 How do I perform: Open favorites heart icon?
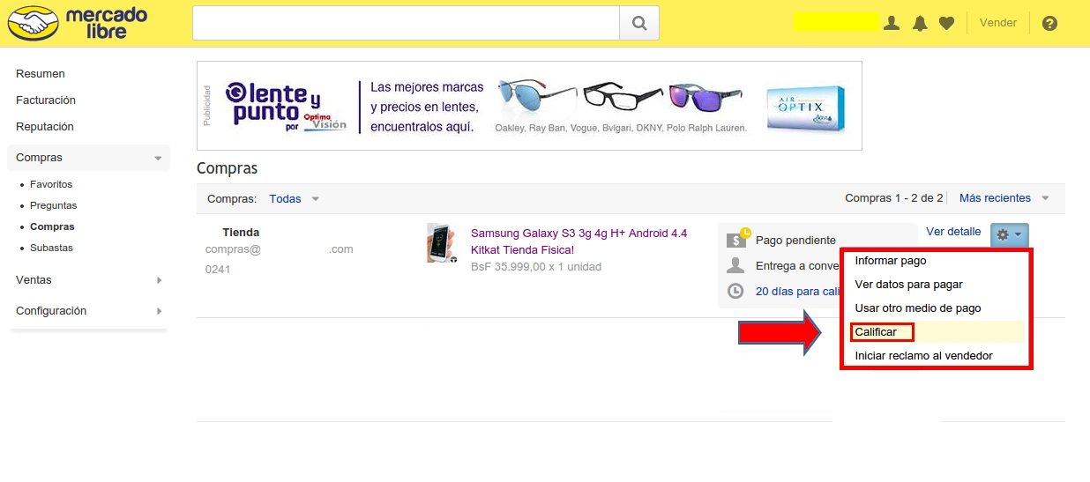[x=946, y=23]
